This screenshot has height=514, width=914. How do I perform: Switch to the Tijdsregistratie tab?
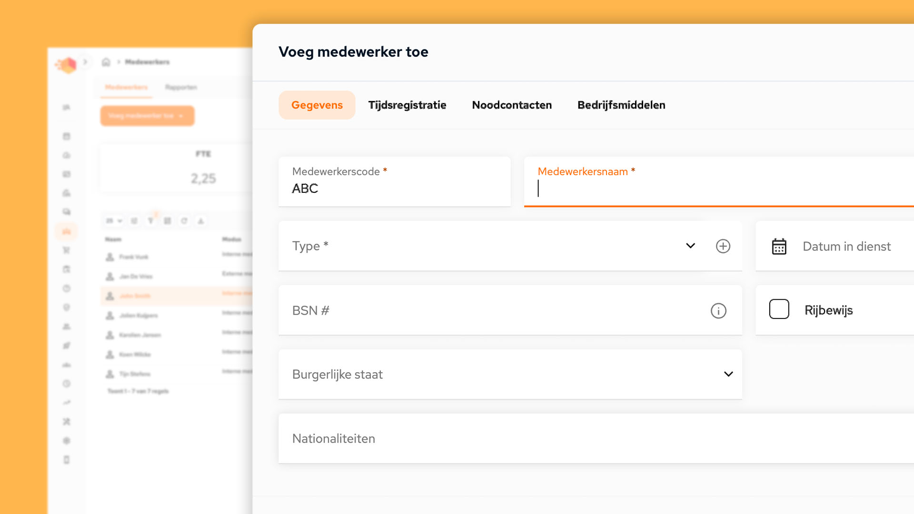click(x=407, y=105)
